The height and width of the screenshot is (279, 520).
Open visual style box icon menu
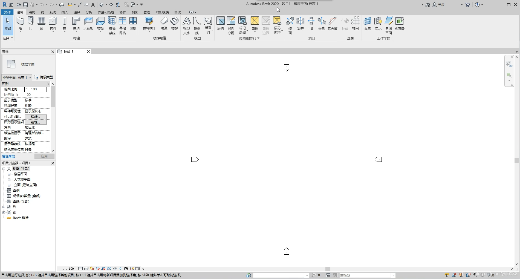point(86,269)
